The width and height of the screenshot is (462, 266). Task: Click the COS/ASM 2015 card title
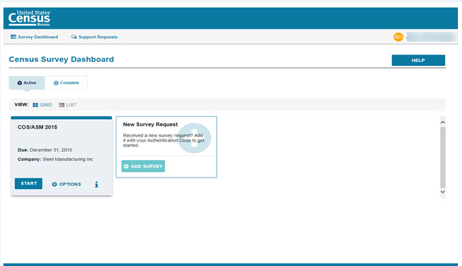coord(37,127)
